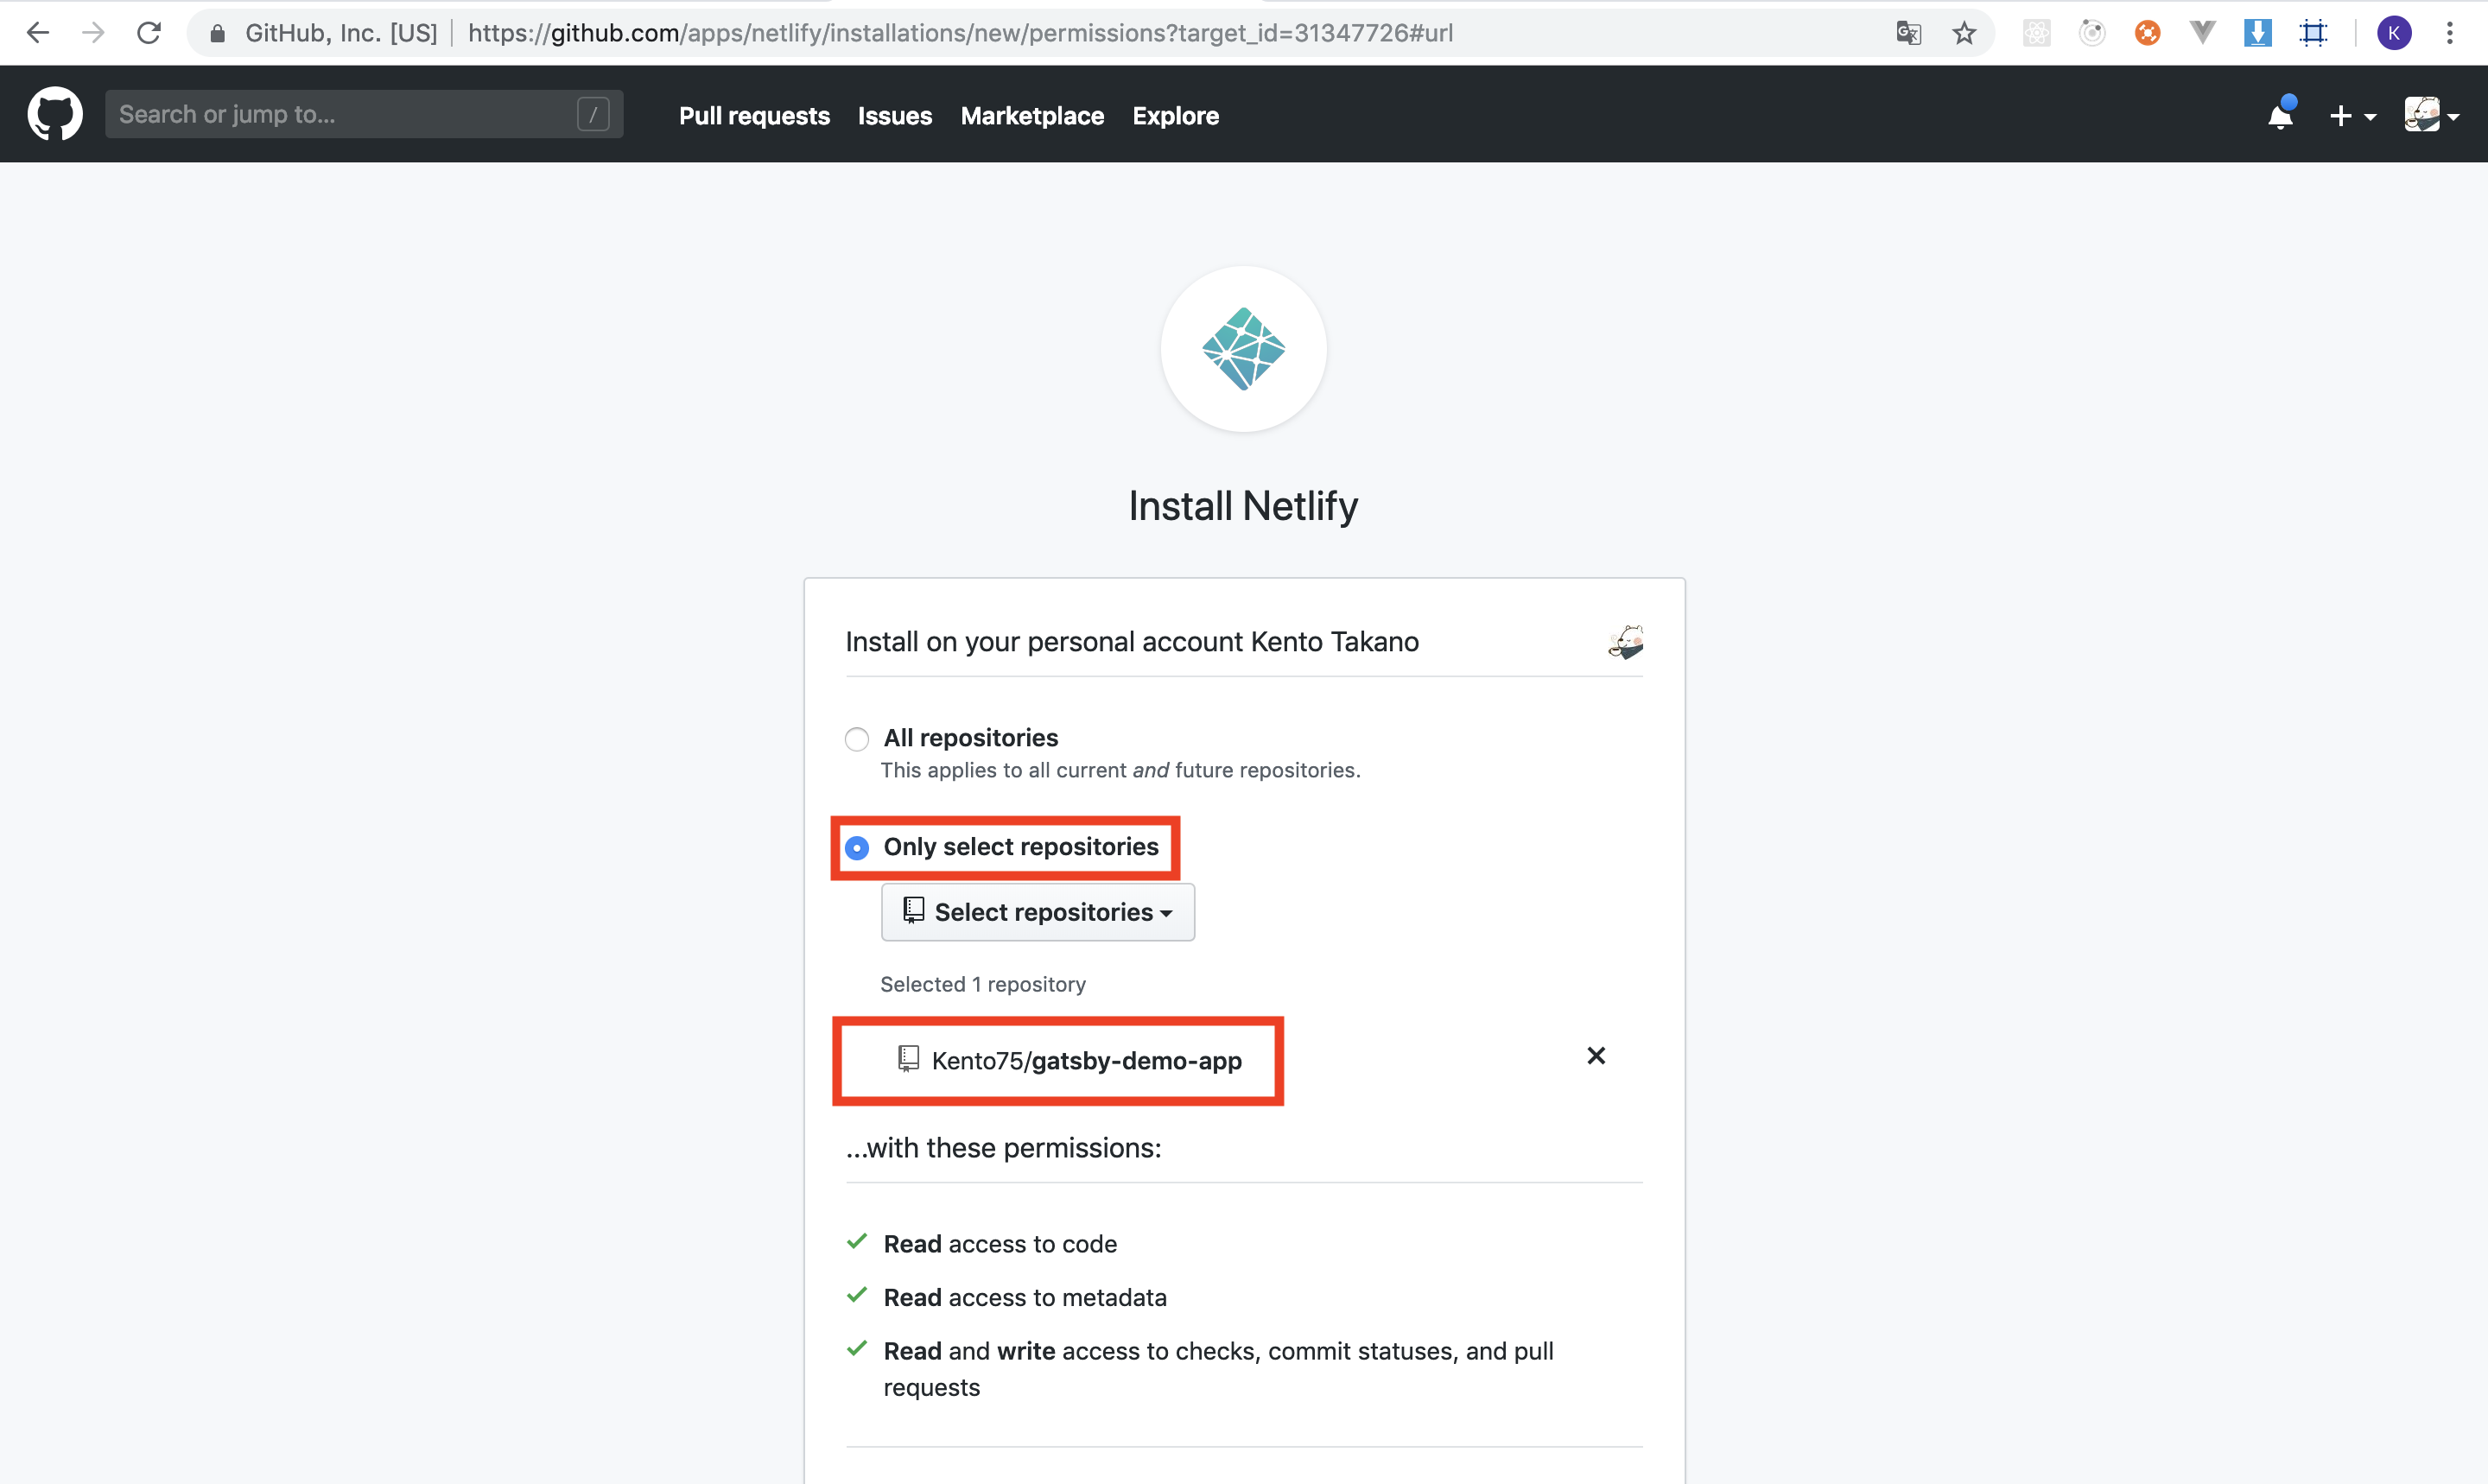The image size is (2488, 1484).
Task: Navigate to Pull requests
Action: (x=754, y=116)
